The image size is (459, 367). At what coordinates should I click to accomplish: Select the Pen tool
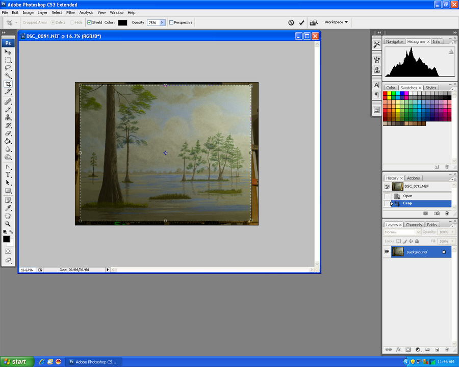tap(8, 167)
